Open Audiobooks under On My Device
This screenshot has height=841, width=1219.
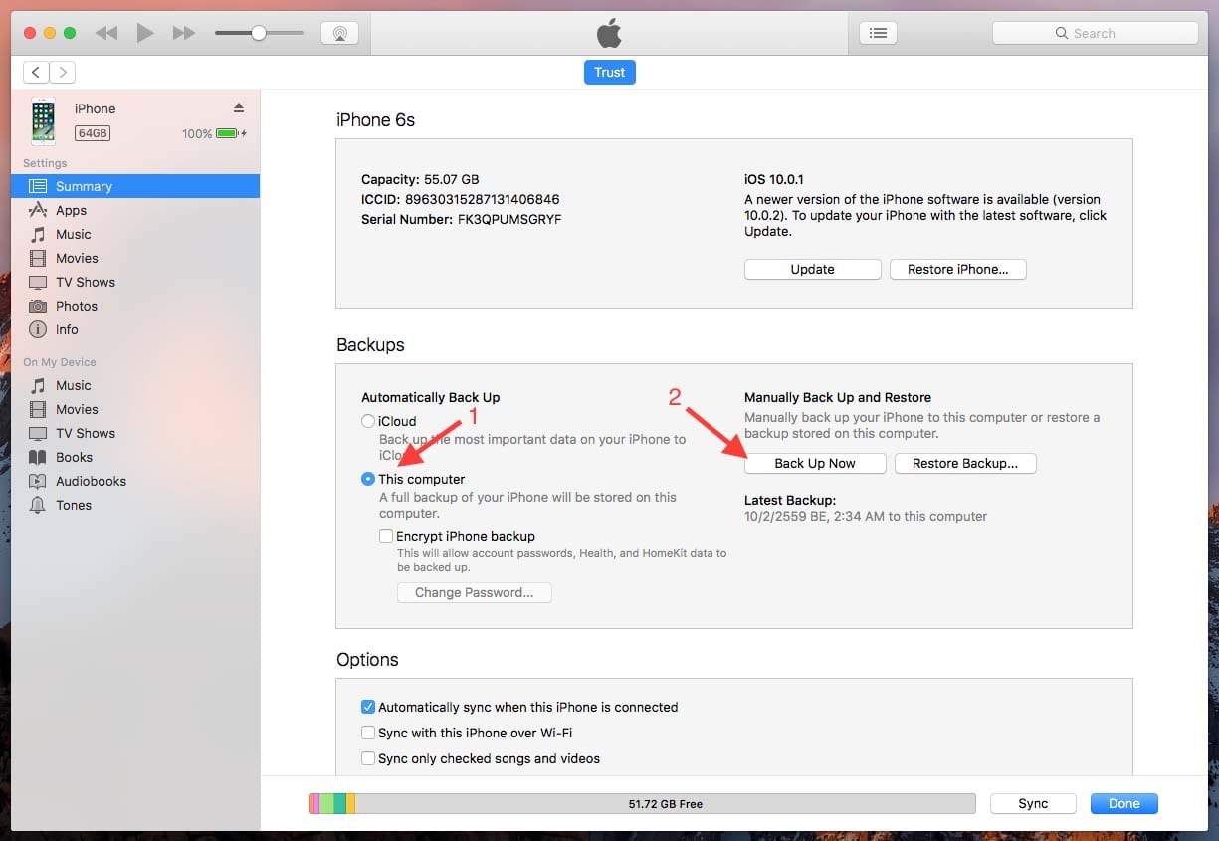pos(135,481)
